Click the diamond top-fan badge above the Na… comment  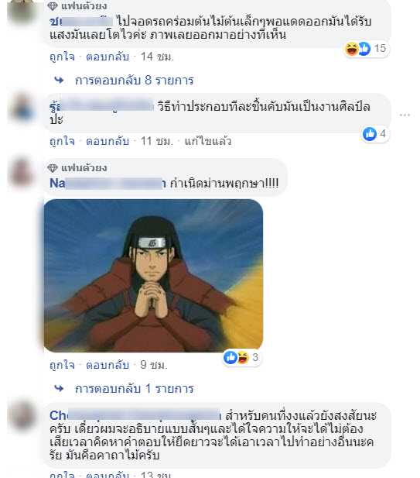[53, 168]
